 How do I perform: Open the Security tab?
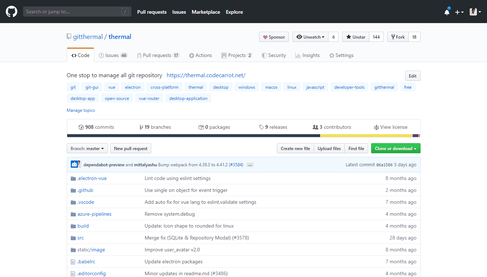(x=274, y=55)
